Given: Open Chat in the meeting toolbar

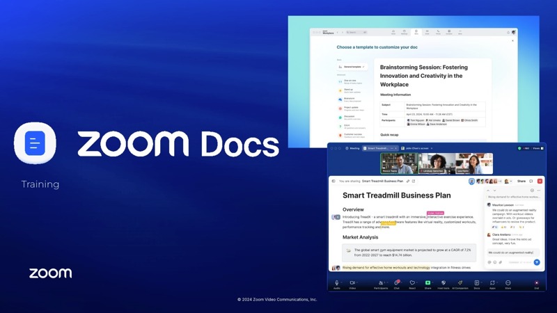Looking at the screenshot, I should (x=397, y=283).
